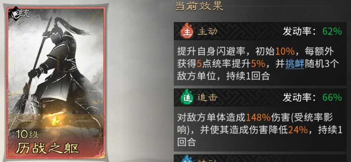This screenshot has width=351, height=162.
Task: Click the red 主 flame icon
Action: pos(187,31)
